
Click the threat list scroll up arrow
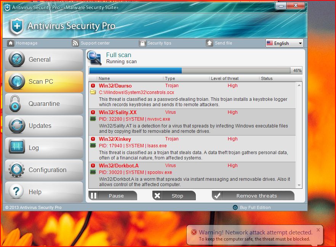click(299, 85)
